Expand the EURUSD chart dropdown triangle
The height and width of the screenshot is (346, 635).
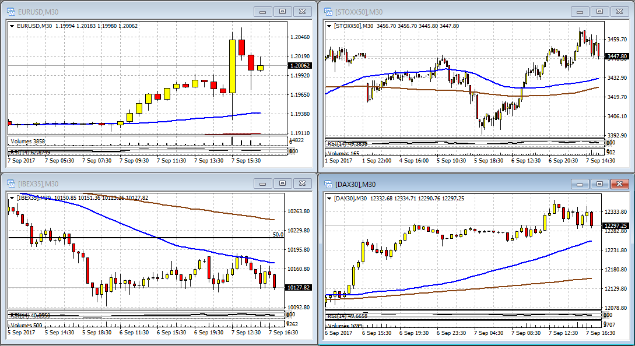pyautogui.click(x=12, y=26)
